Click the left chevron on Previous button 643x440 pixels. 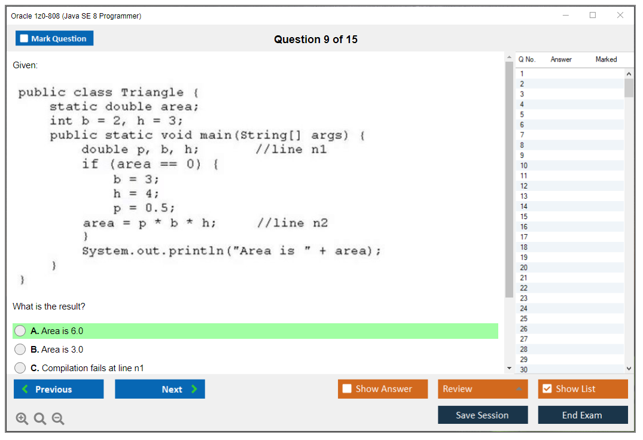click(25, 389)
